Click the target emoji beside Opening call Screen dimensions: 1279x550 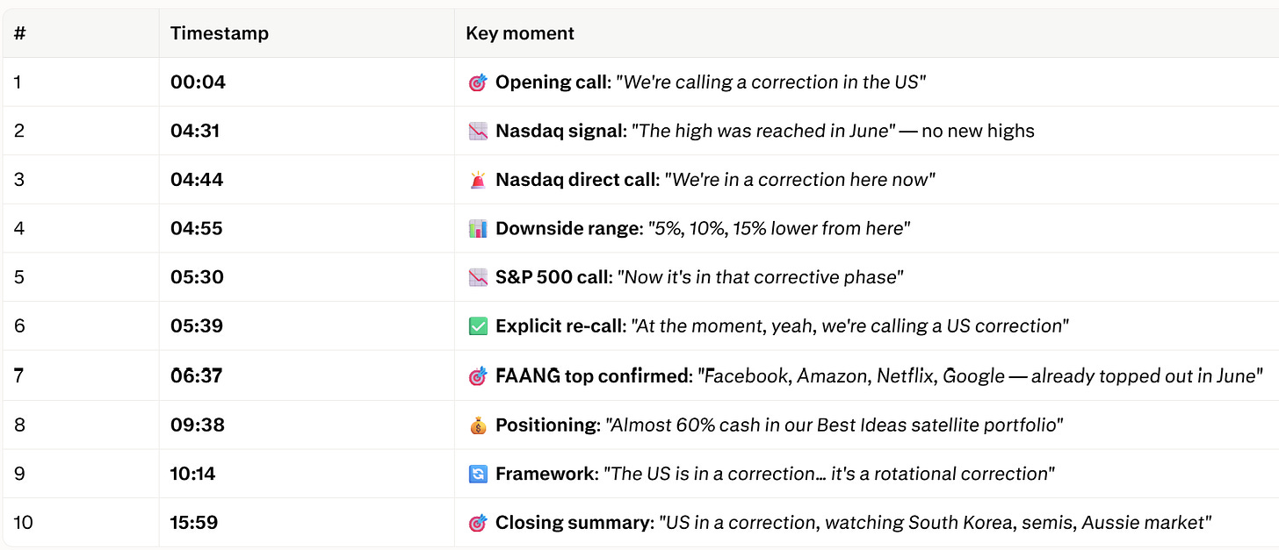pyautogui.click(x=478, y=82)
